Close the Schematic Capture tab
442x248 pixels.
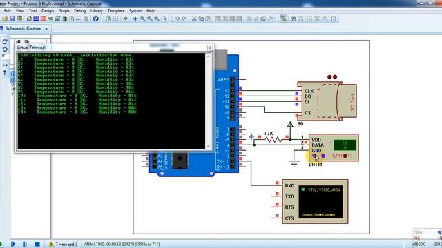click(46, 29)
